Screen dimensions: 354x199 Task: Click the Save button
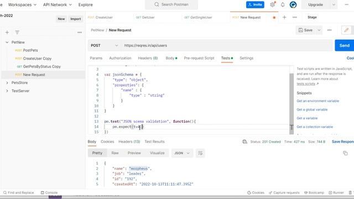306,30
